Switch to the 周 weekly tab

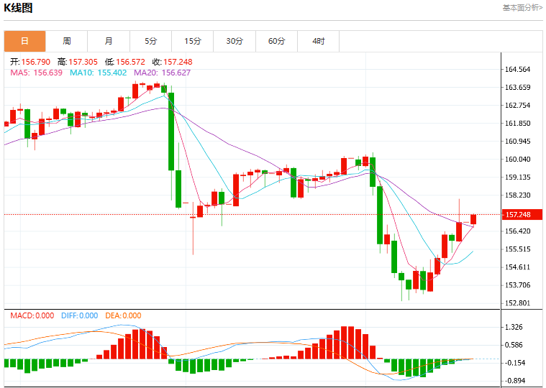pyautogui.click(x=66, y=41)
